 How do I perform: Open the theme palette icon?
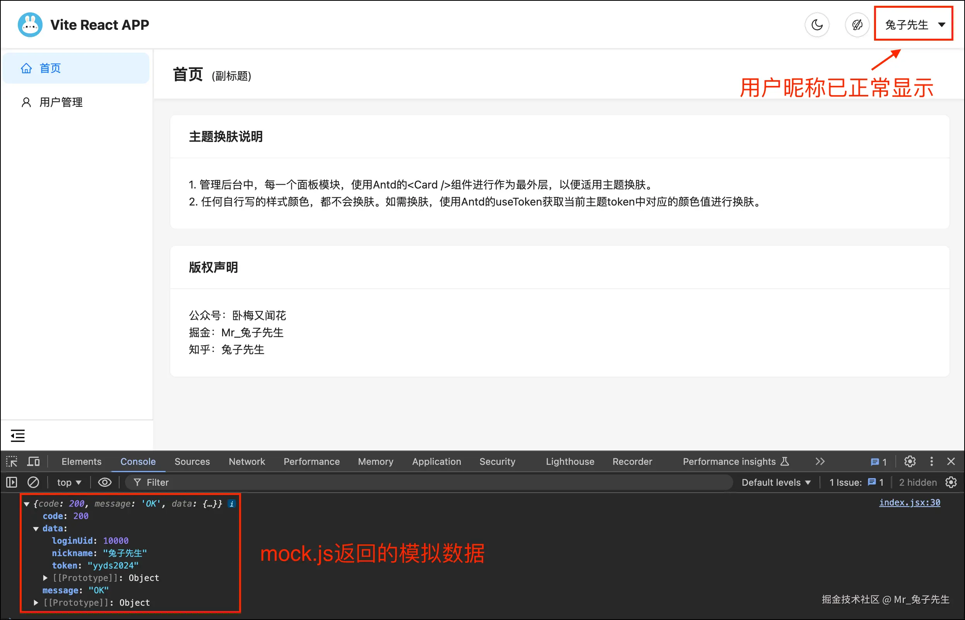pyautogui.click(x=857, y=24)
